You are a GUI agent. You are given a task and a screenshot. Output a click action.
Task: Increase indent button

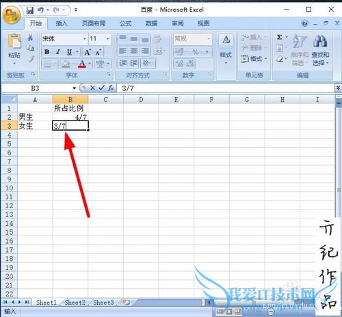click(x=133, y=63)
